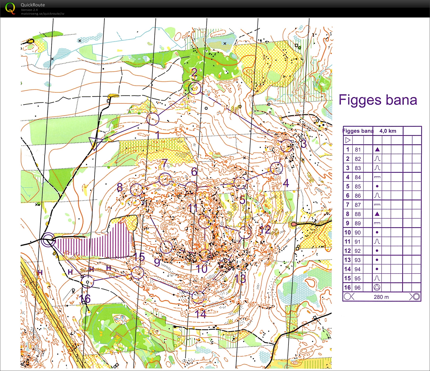Click the 280 m finish distance text

pyautogui.click(x=381, y=297)
